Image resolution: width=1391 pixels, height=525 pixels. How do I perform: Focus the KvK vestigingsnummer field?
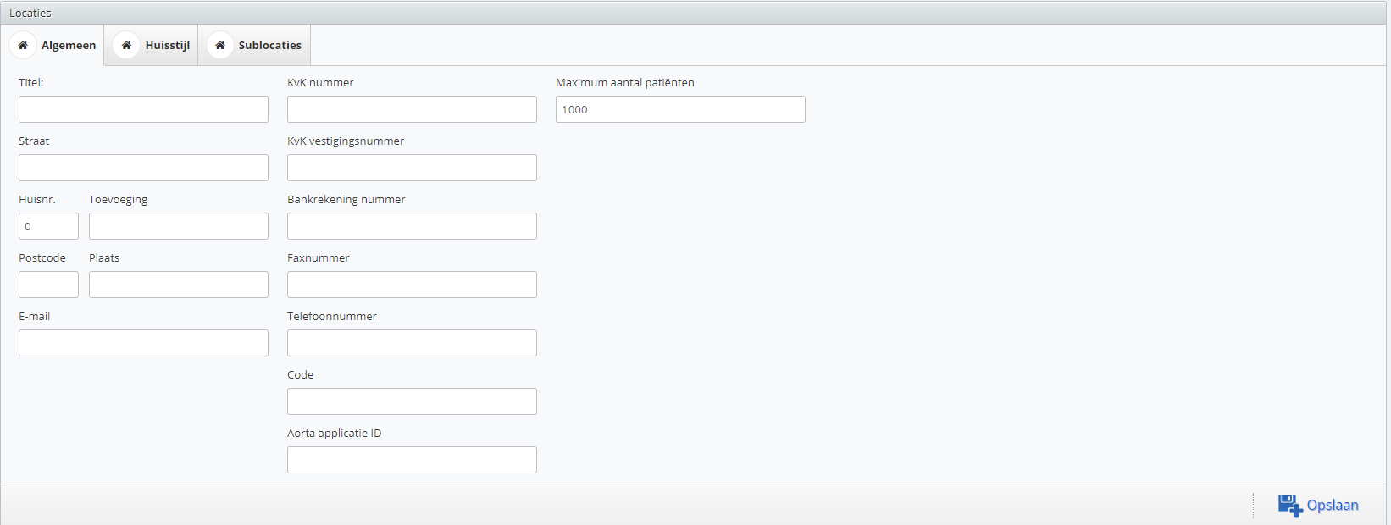point(412,168)
